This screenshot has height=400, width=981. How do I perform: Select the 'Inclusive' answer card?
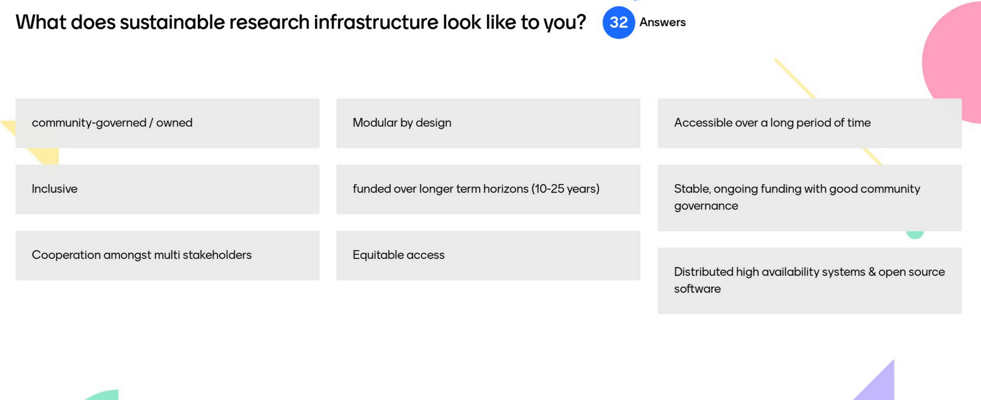point(167,189)
